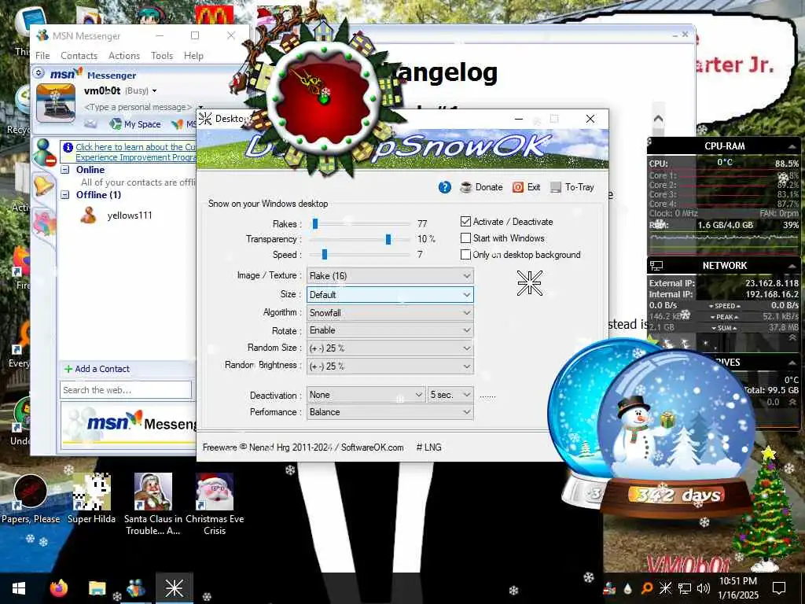Screen dimensions: 805x604
Task: Click the red Exit button in DesktopSnowOK
Action: coord(526,187)
